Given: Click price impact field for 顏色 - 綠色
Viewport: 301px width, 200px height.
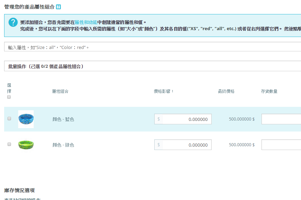Looking at the screenshot, I should tap(187, 145).
